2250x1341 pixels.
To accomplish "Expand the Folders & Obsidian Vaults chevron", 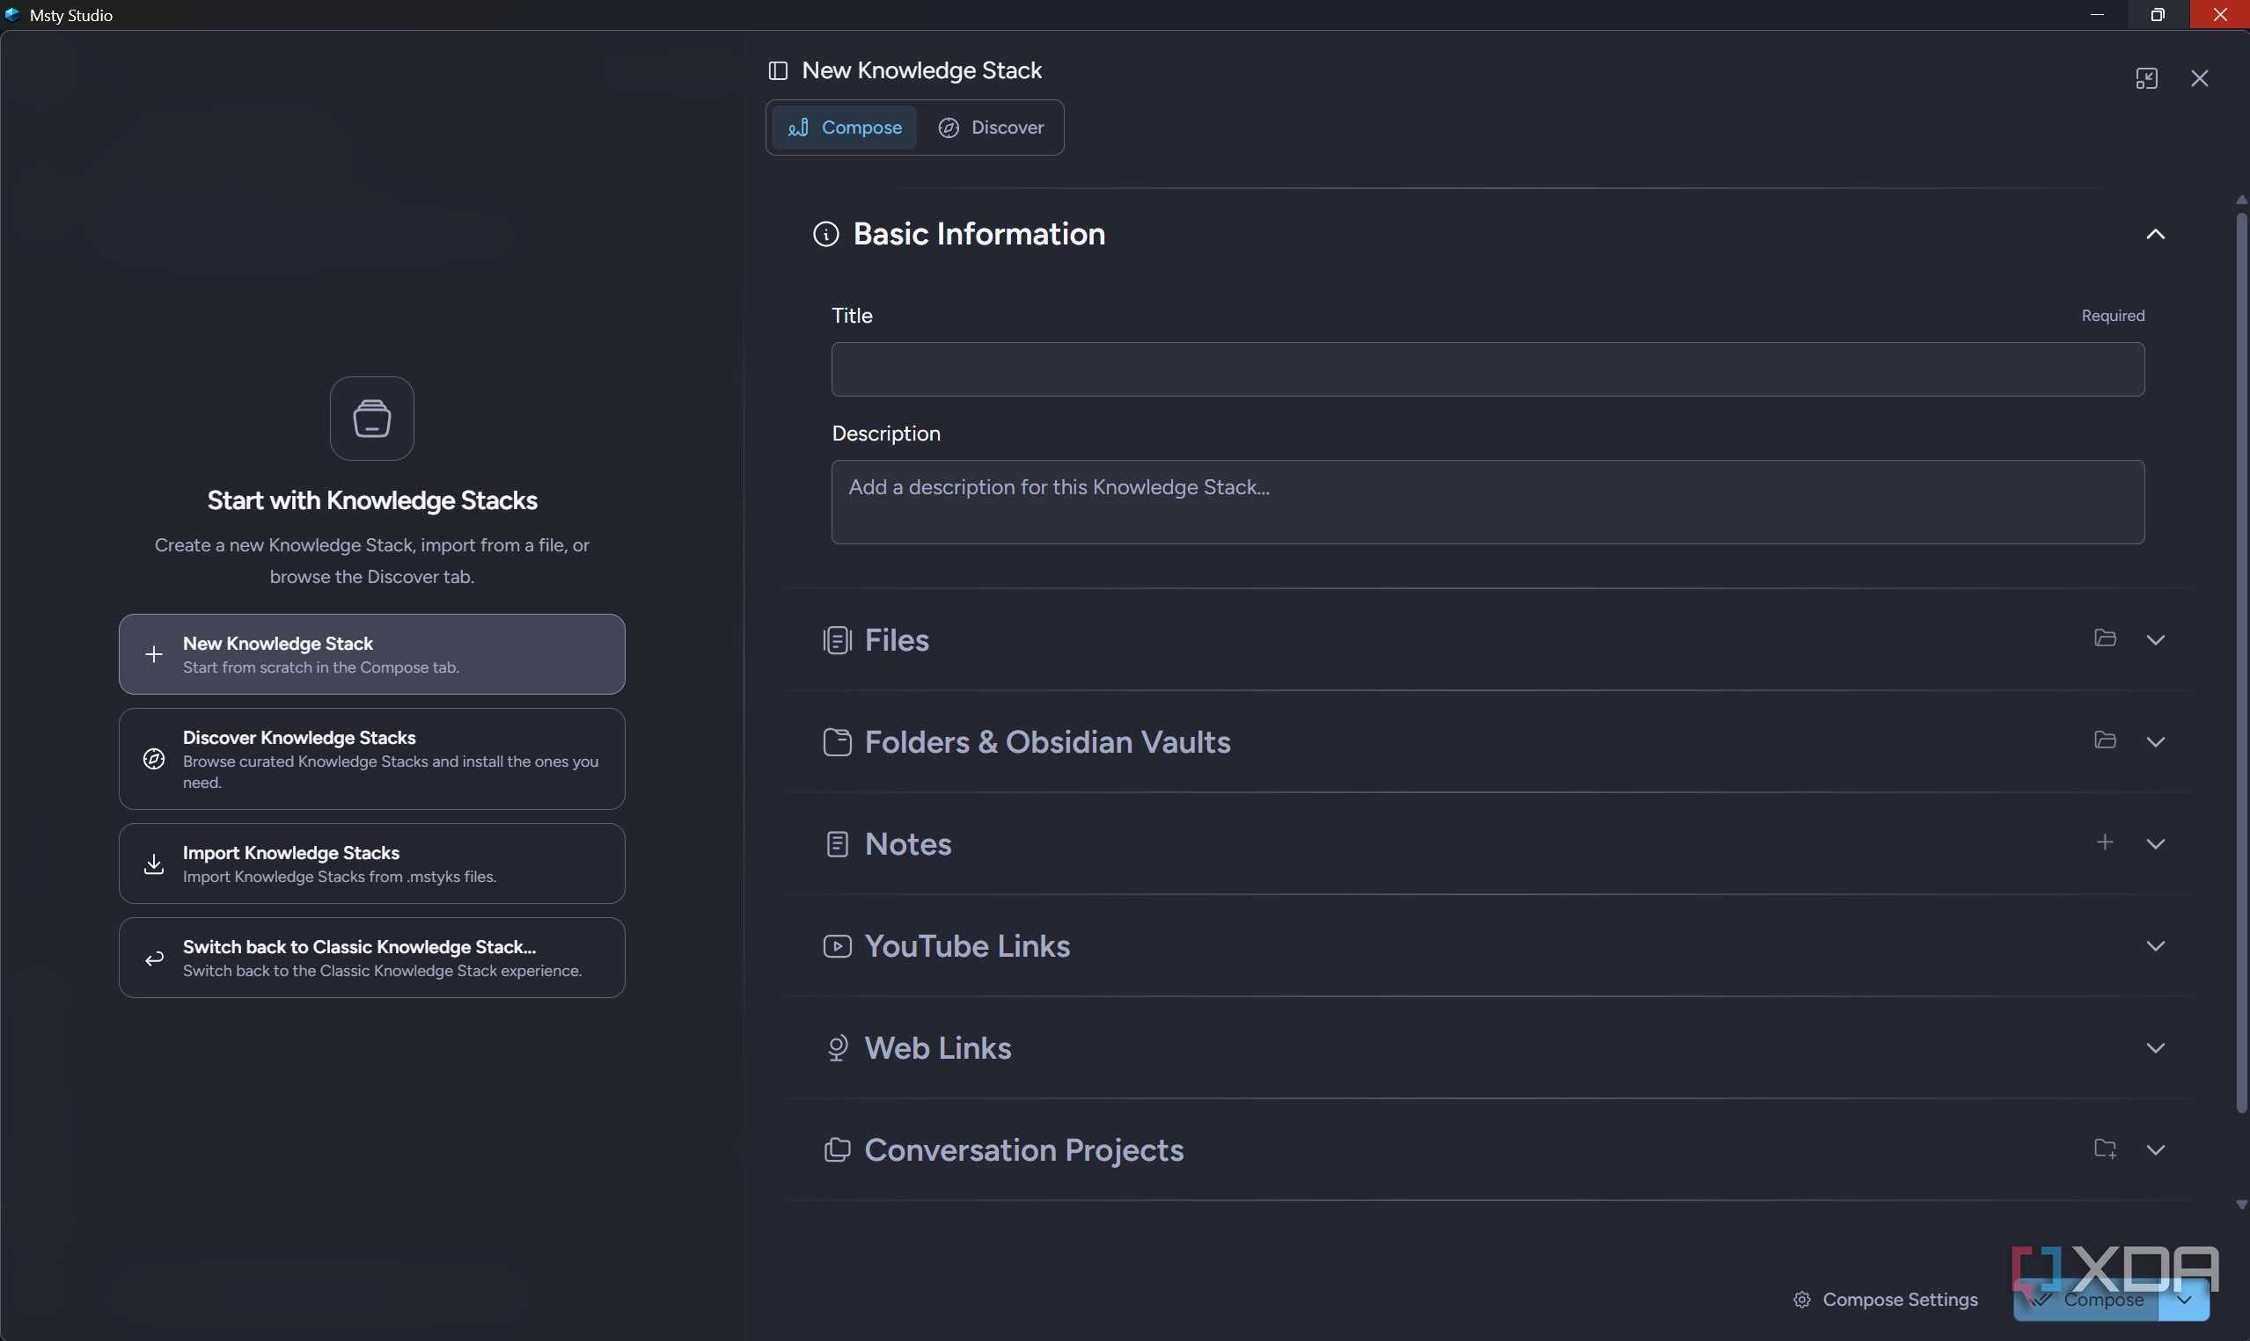I will 2155,742.
